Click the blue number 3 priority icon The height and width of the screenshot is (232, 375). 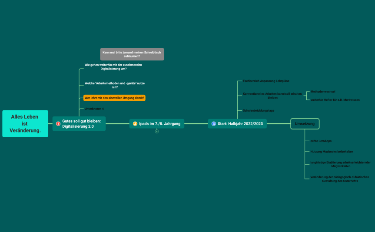click(213, 124)
